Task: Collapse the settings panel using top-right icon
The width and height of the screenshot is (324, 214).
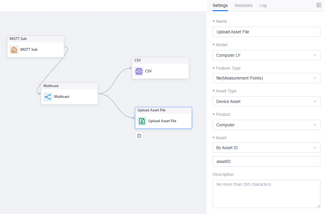Action: point(319,5)
